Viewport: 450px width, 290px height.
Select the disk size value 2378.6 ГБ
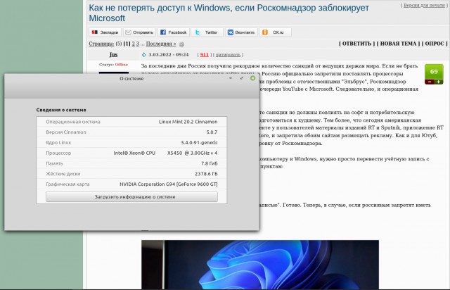pyautogui.click(x=206, y=174)
